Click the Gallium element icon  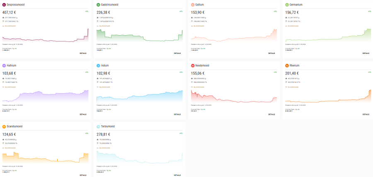[193, 5]
